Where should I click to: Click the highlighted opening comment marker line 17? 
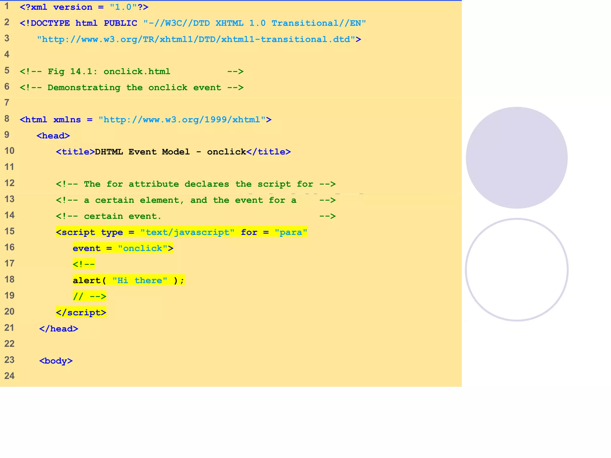[x=84, y=264]
